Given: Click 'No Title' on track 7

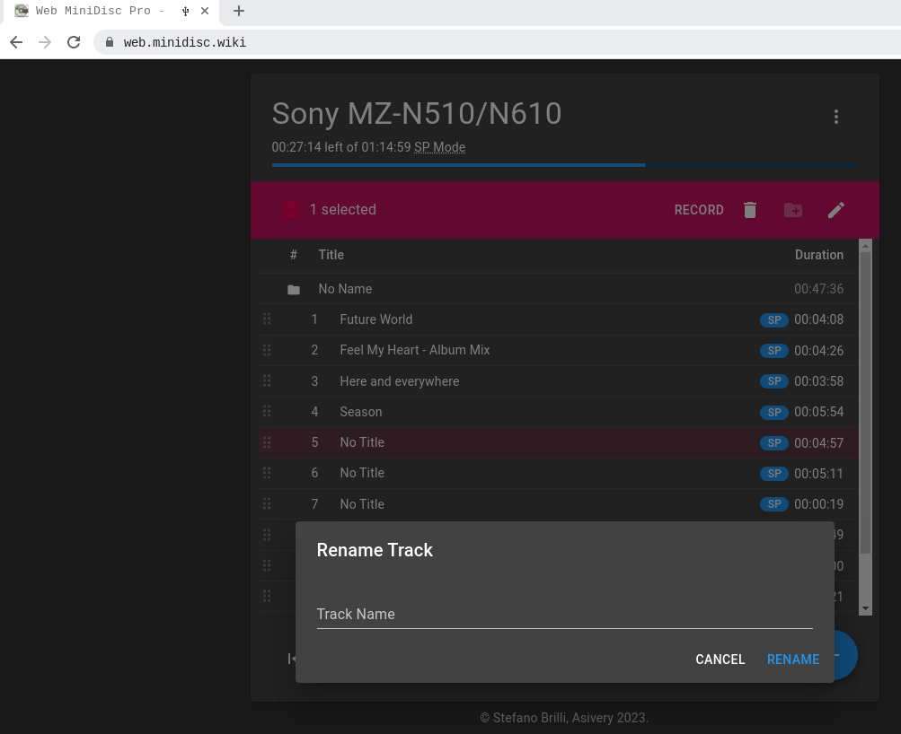Looking at the screenshot, I should (362, 504).
